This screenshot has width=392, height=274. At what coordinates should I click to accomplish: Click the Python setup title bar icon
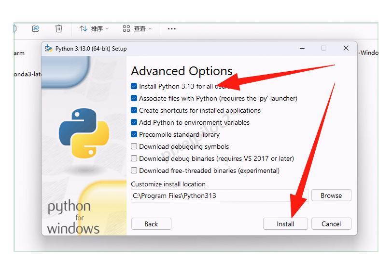coord(48,48)
